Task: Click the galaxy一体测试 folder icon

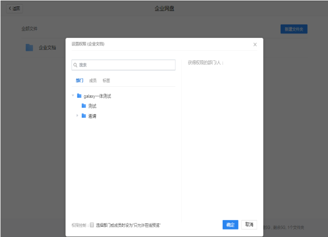Action: point(79,96)
